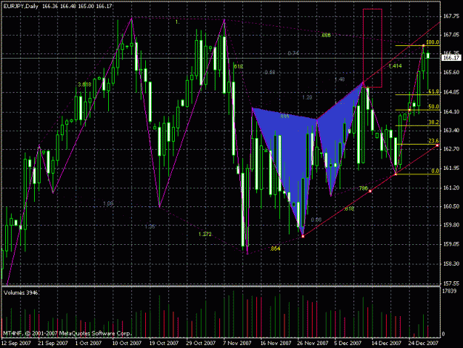Click the 0.74 ratio label

coord(293,53)
